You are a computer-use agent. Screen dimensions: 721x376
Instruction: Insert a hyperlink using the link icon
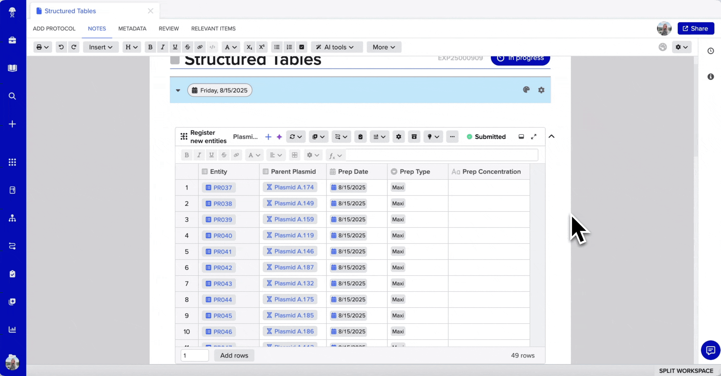coord(200,47)
